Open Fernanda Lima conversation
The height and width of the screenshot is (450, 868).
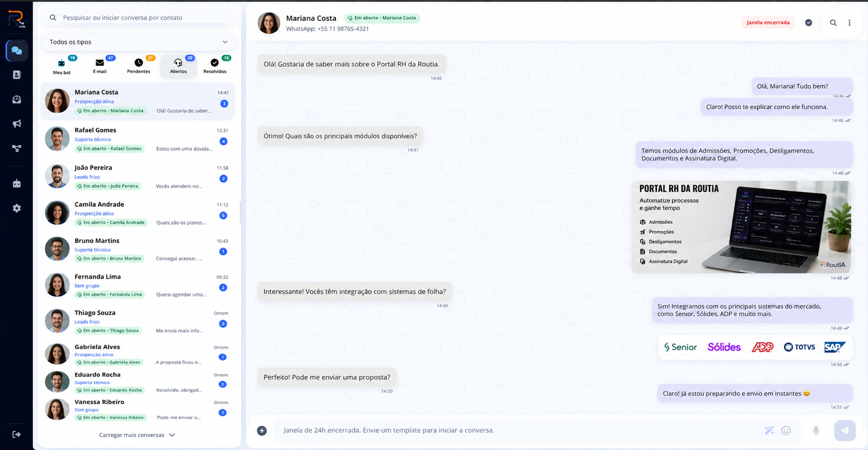[x=138, y=285]
